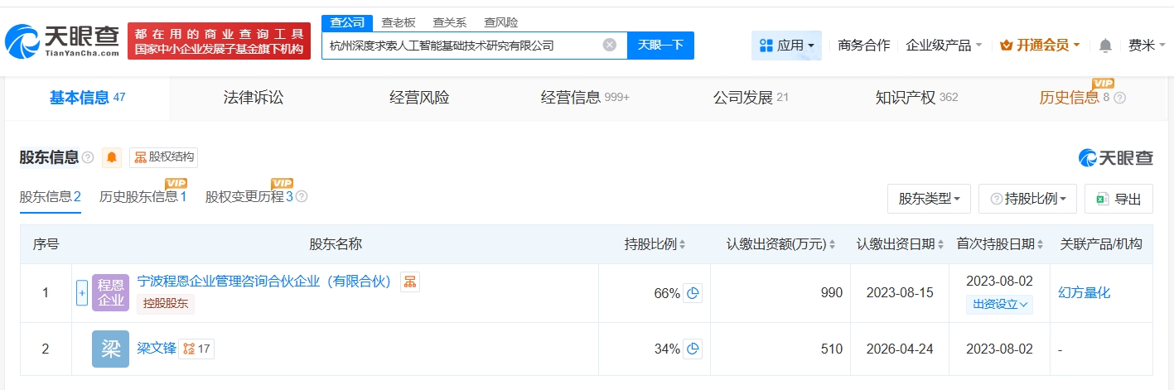The height and width of the screenshot is (390, 1174).
Task: Open the 幻方量化 related product link
Action: tap(1085, 292)
